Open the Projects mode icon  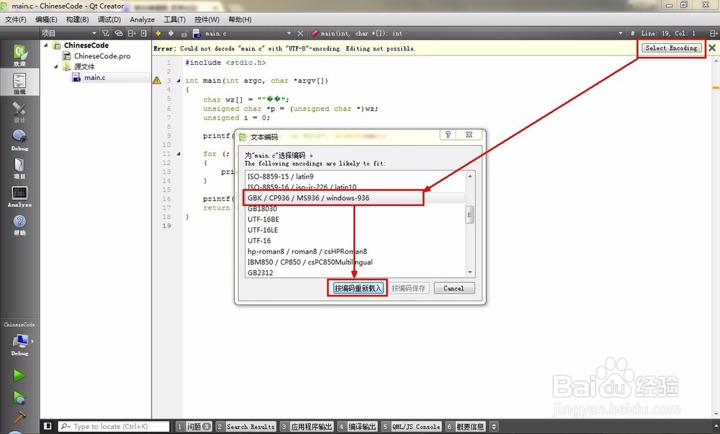(19, 168)
